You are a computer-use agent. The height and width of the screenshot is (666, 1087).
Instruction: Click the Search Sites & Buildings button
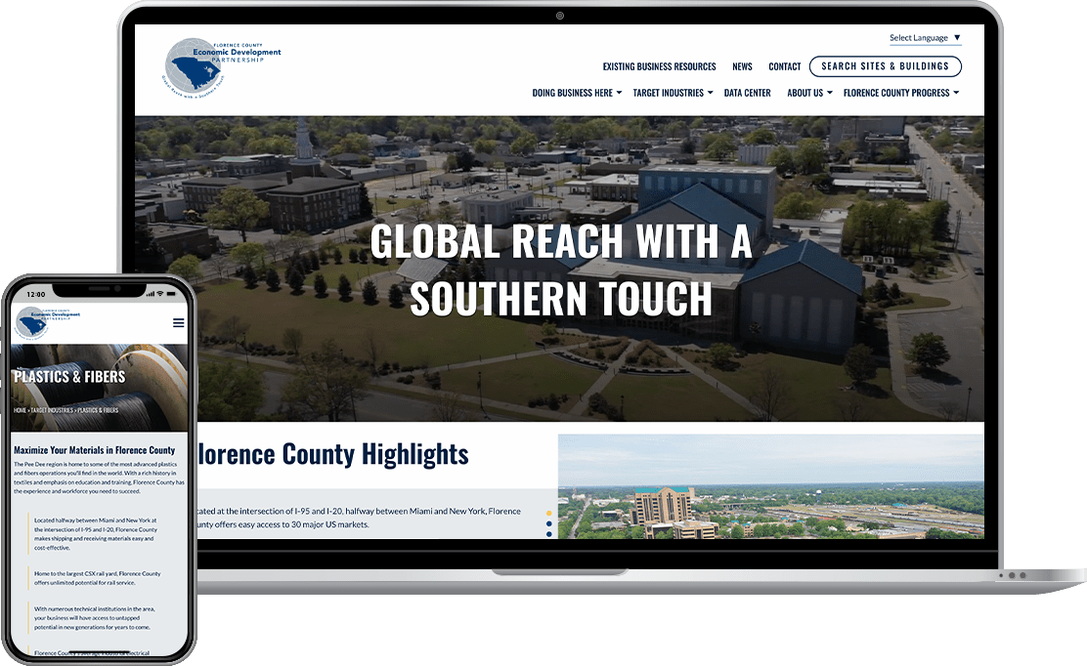(885, 65)
